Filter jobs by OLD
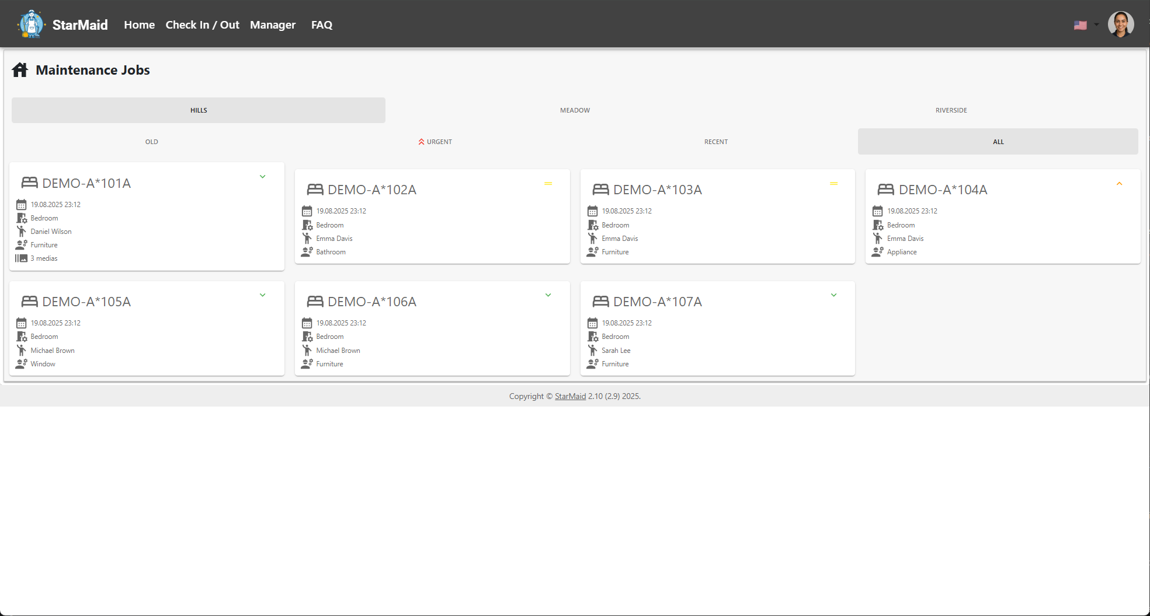 click(x=152, y=142)
